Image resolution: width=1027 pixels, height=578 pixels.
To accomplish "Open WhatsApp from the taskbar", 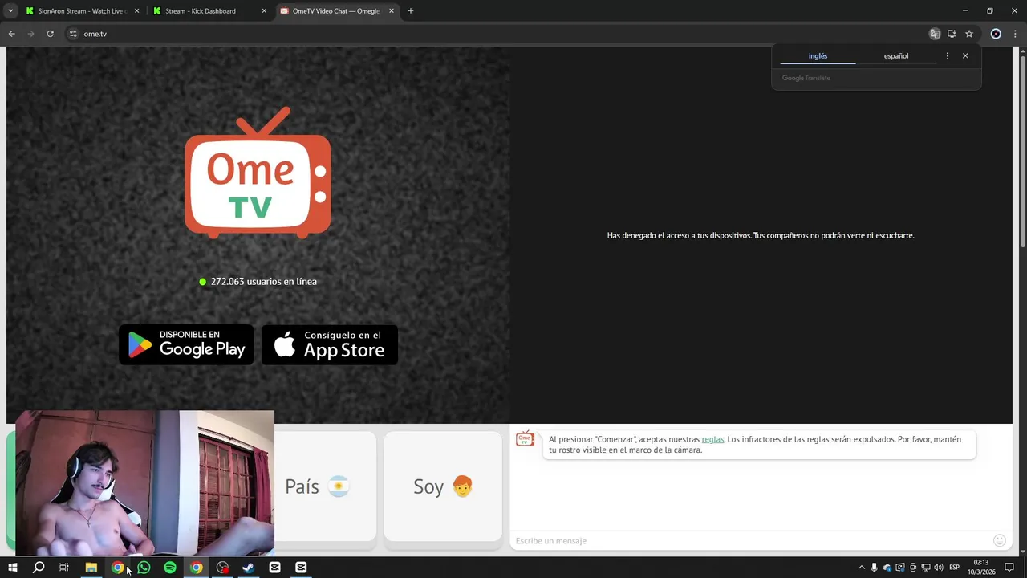I will (144, 568).
